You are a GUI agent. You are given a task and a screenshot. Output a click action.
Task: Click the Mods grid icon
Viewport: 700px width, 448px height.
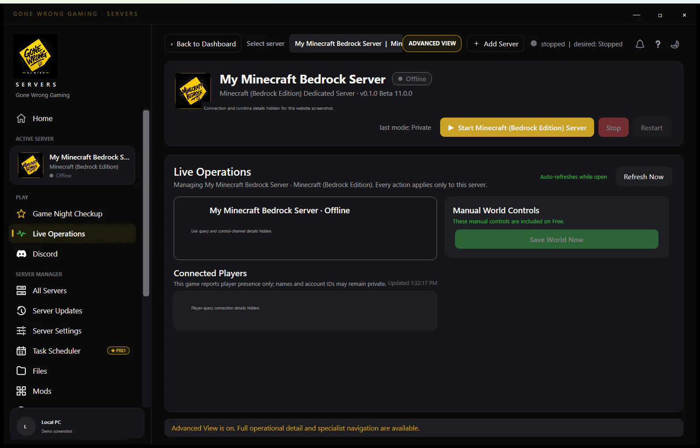pyautogui.click(x=21, y=391)
